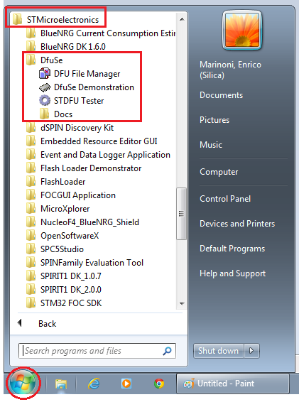
Task: Open SPIRIT1 DK_1.0.7 folder
Action: point(64,276)
